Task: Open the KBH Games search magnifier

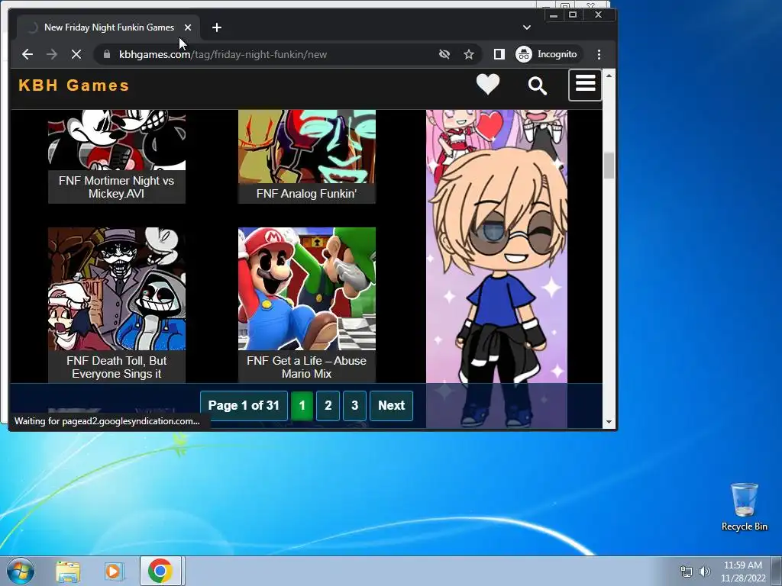Action: click(x=537, y=85)
